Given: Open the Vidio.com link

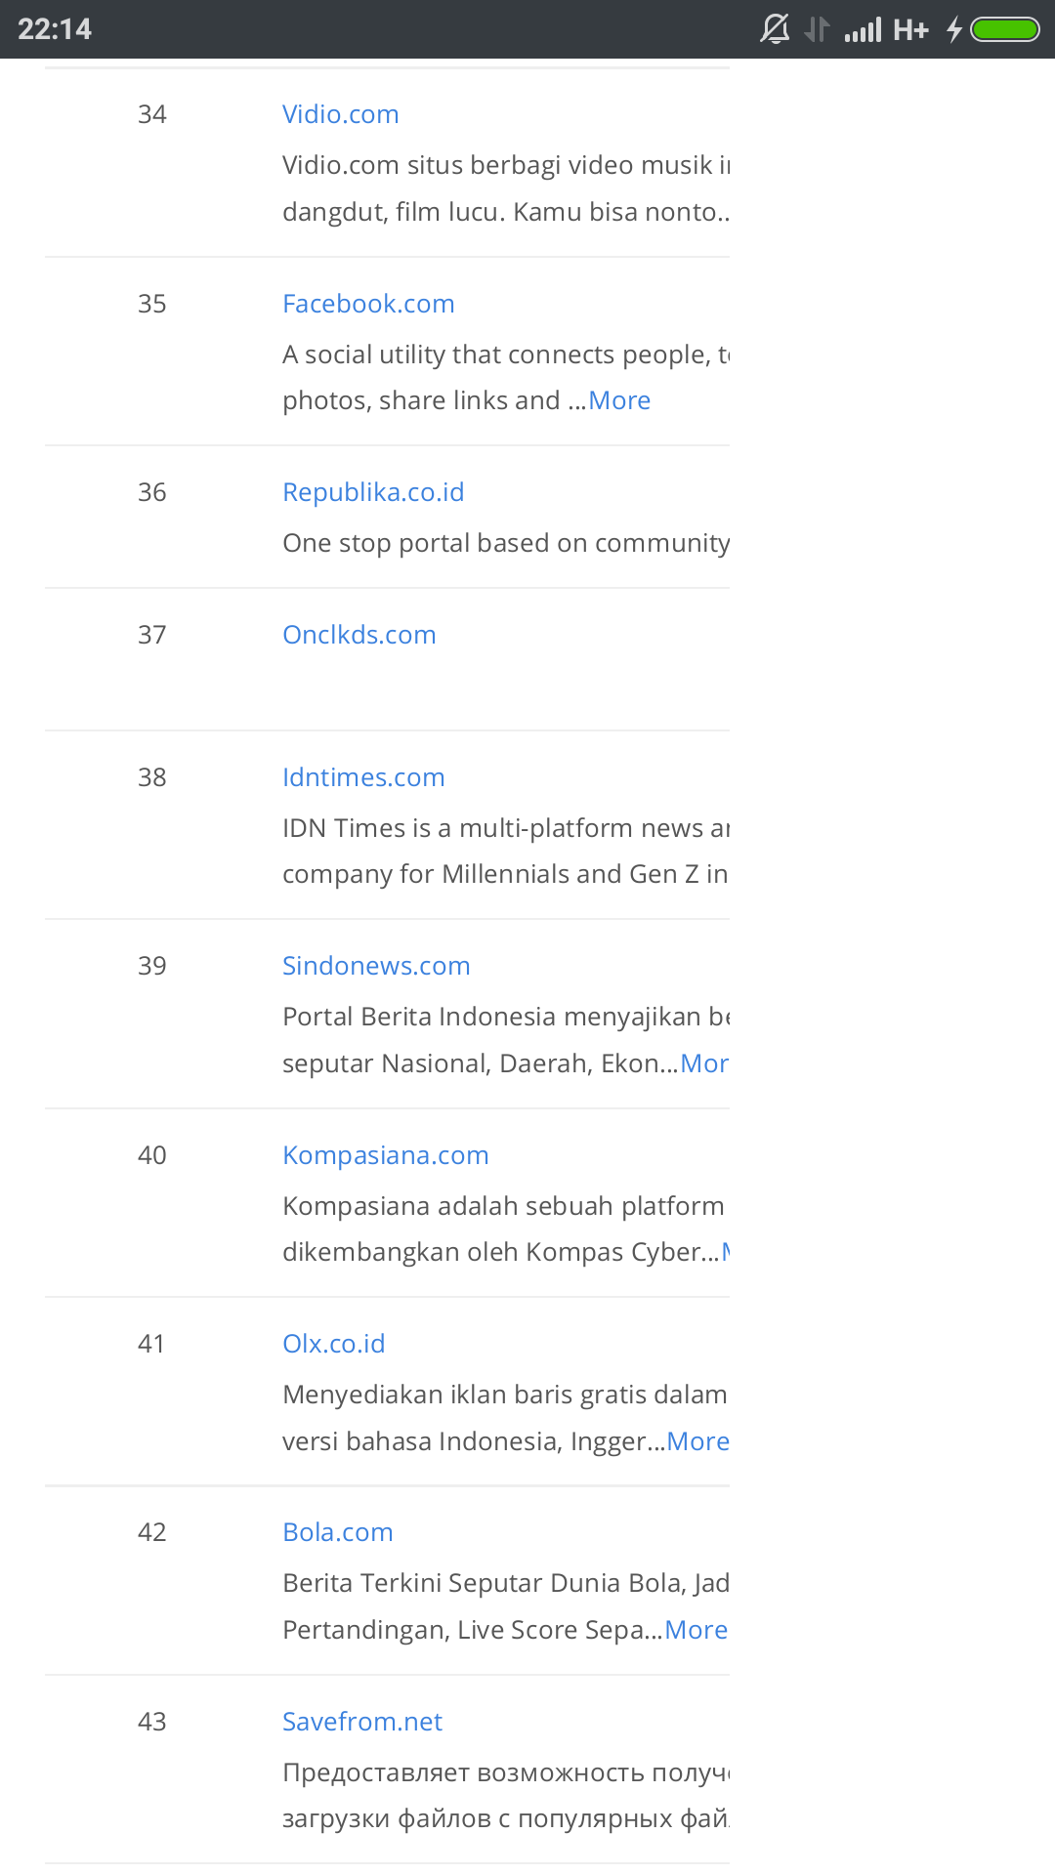Looking at the screenshot, I should [x=340, y=114].
